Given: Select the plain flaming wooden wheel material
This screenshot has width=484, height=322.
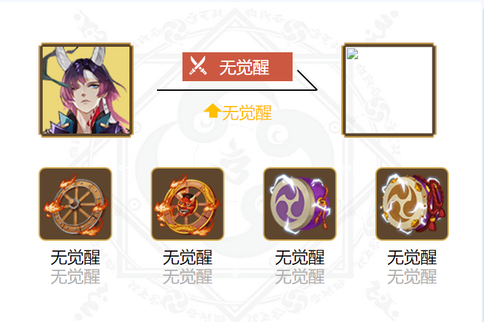Looking at the screenshot, I should tap(75, 204).
